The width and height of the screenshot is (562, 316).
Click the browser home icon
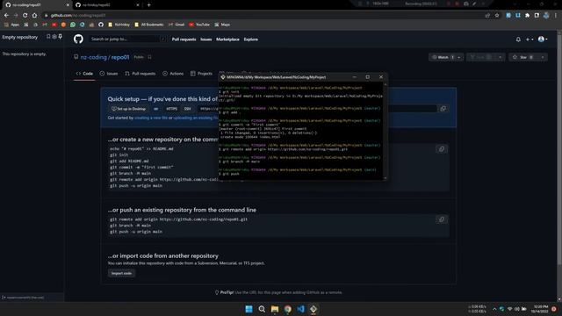[x=34, y=16]
